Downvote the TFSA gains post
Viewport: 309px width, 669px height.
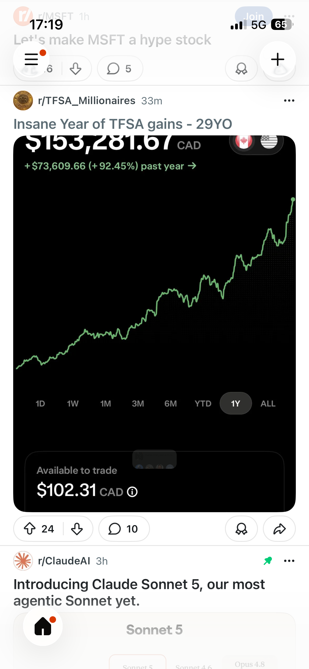tap(77, 529)
